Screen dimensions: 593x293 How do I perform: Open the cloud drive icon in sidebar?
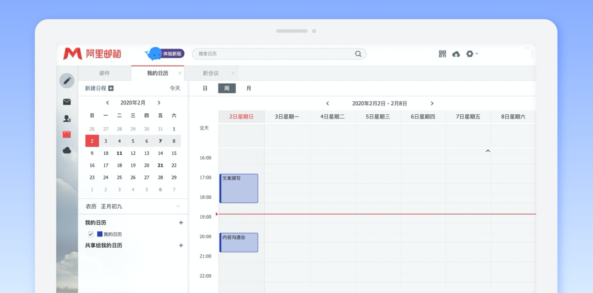pyautogui.click(x=67, y=150)
